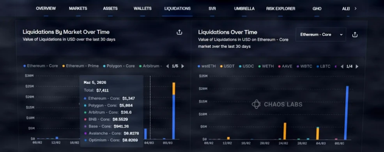Open the Risk Explorer tab
This screenshot has height=152, width=384.
click(x=281, y=9)
